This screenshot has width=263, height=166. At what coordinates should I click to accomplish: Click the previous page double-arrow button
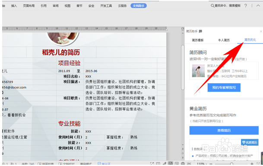pyautogui.click(x=183, y=149)
